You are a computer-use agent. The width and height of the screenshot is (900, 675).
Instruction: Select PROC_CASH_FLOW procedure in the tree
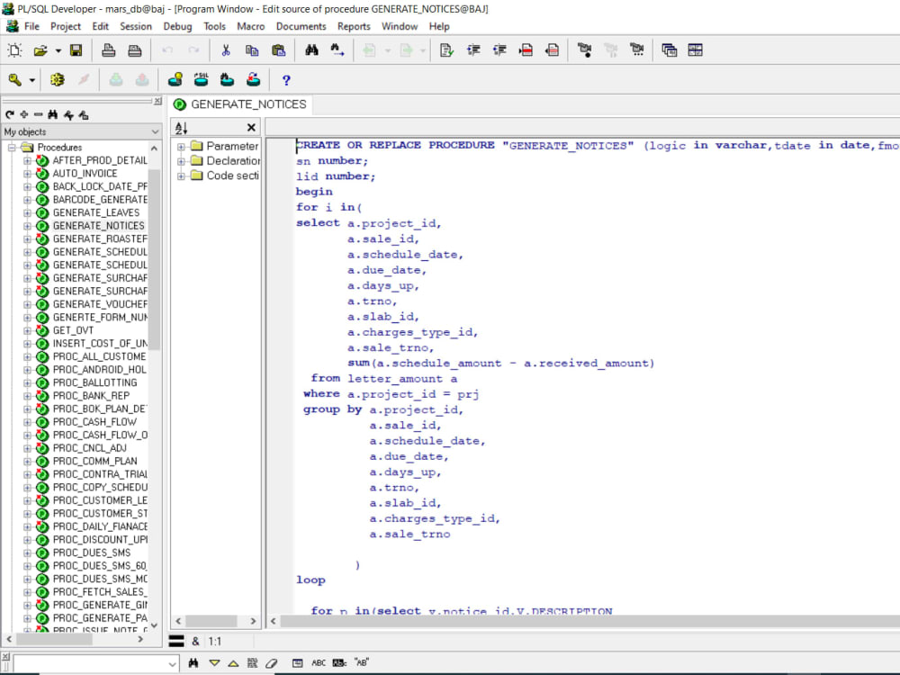(x=94, y=422)
